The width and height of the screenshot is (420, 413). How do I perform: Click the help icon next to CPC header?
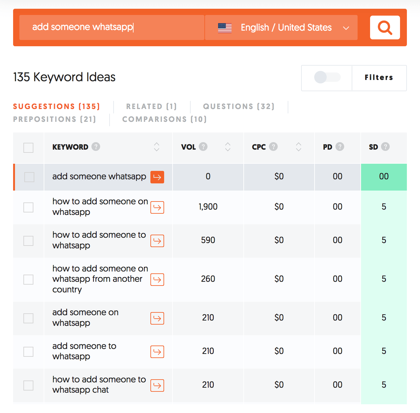point(273,147)
